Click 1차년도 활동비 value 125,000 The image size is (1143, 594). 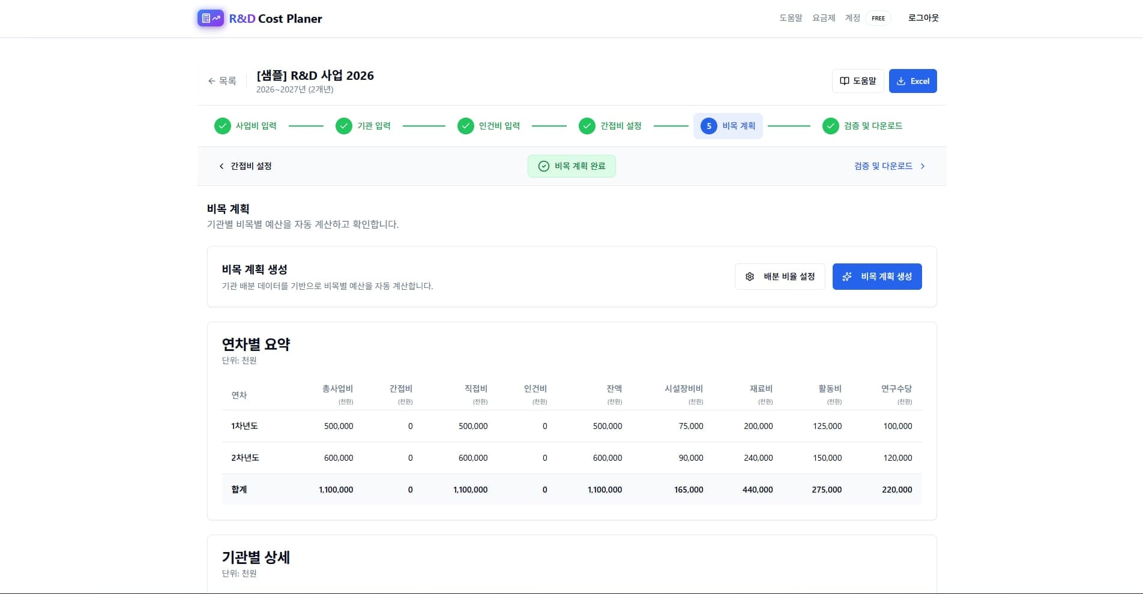[x=827, y=426]
